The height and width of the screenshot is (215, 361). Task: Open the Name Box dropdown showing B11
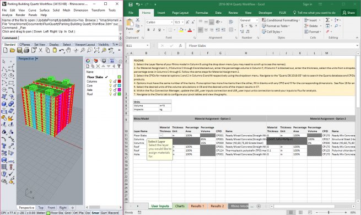click(147, 46)
